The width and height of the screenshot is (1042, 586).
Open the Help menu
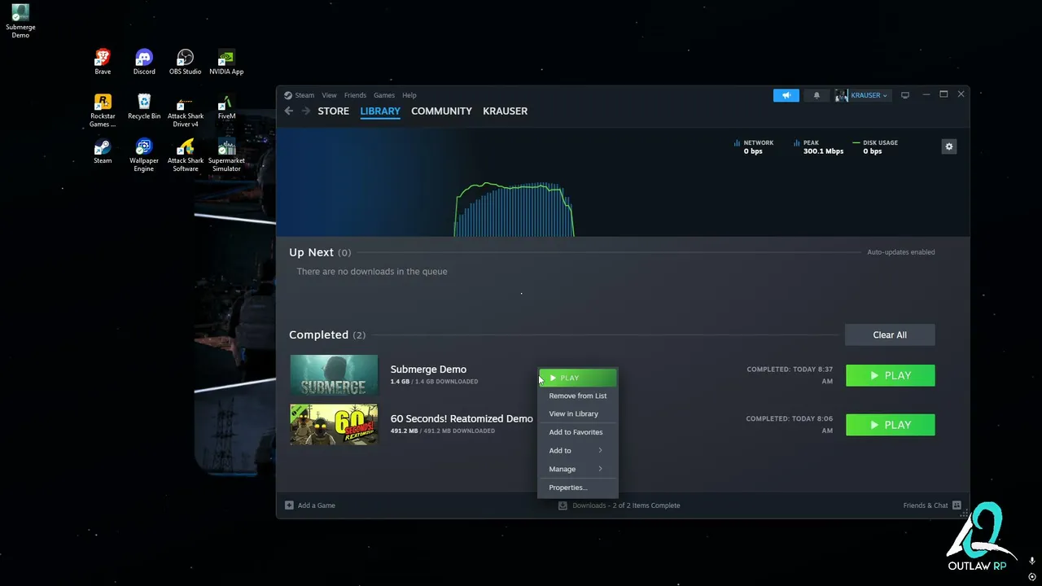pyautogui.click(x=409, y=95)
